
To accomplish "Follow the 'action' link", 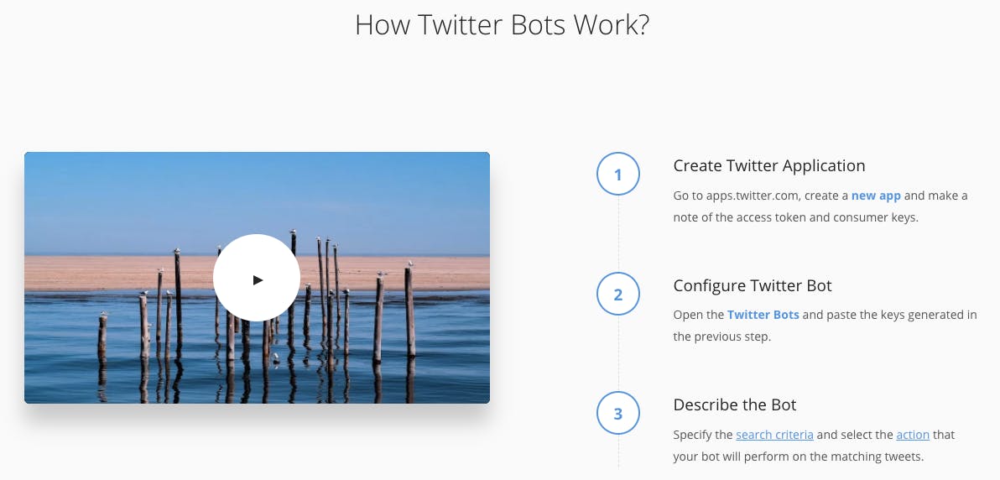I will tap(913, 435).
